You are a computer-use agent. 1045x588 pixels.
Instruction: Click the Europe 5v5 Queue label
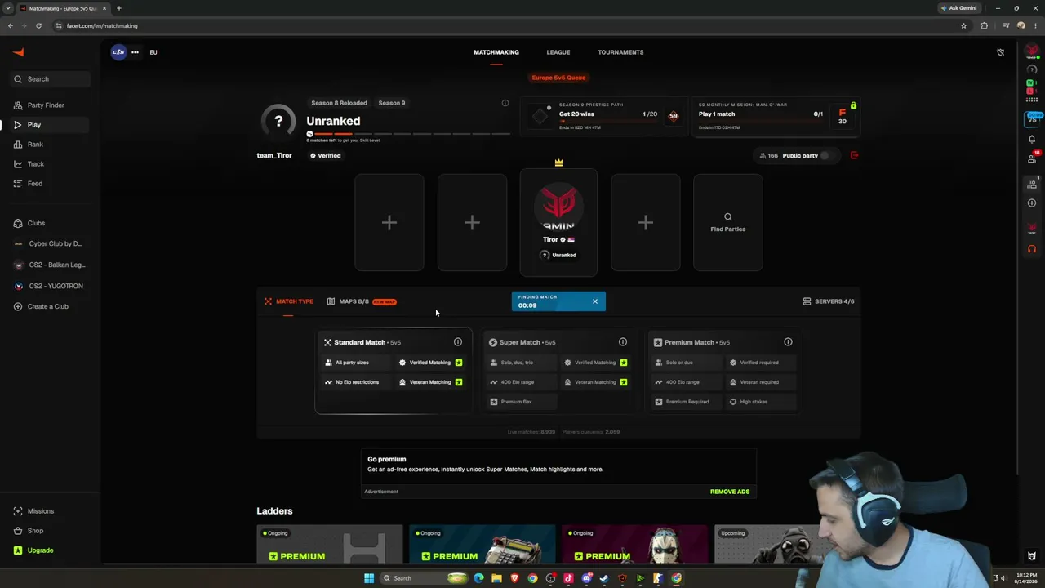tap(558, 78)
